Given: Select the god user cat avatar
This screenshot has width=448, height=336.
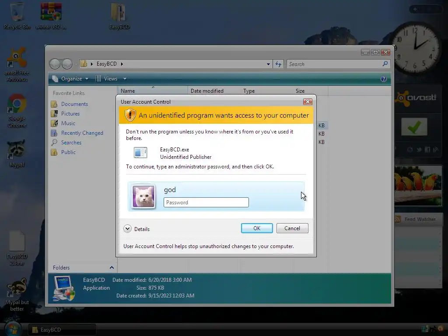Looking at the screenshot, I should [x=143, y=196].
